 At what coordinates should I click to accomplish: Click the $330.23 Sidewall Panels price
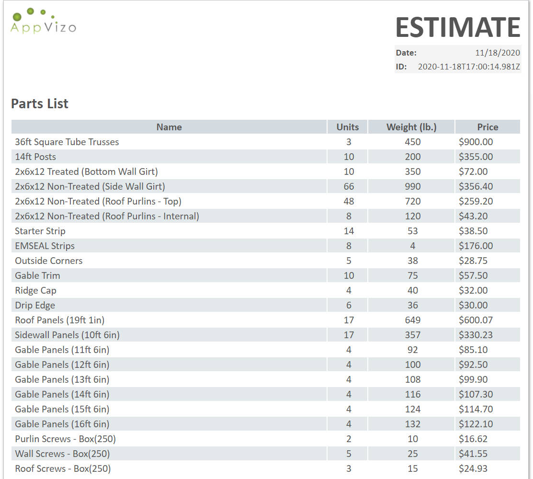point(476,335)
